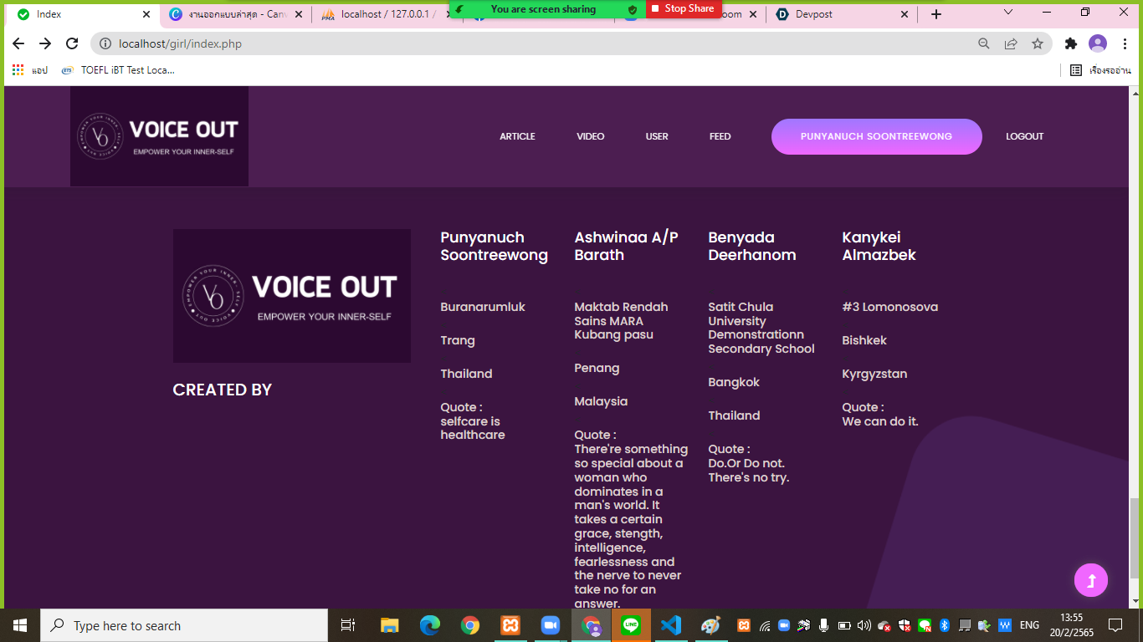Launch Microsoft Edge from the taskbar

[430, 624]
